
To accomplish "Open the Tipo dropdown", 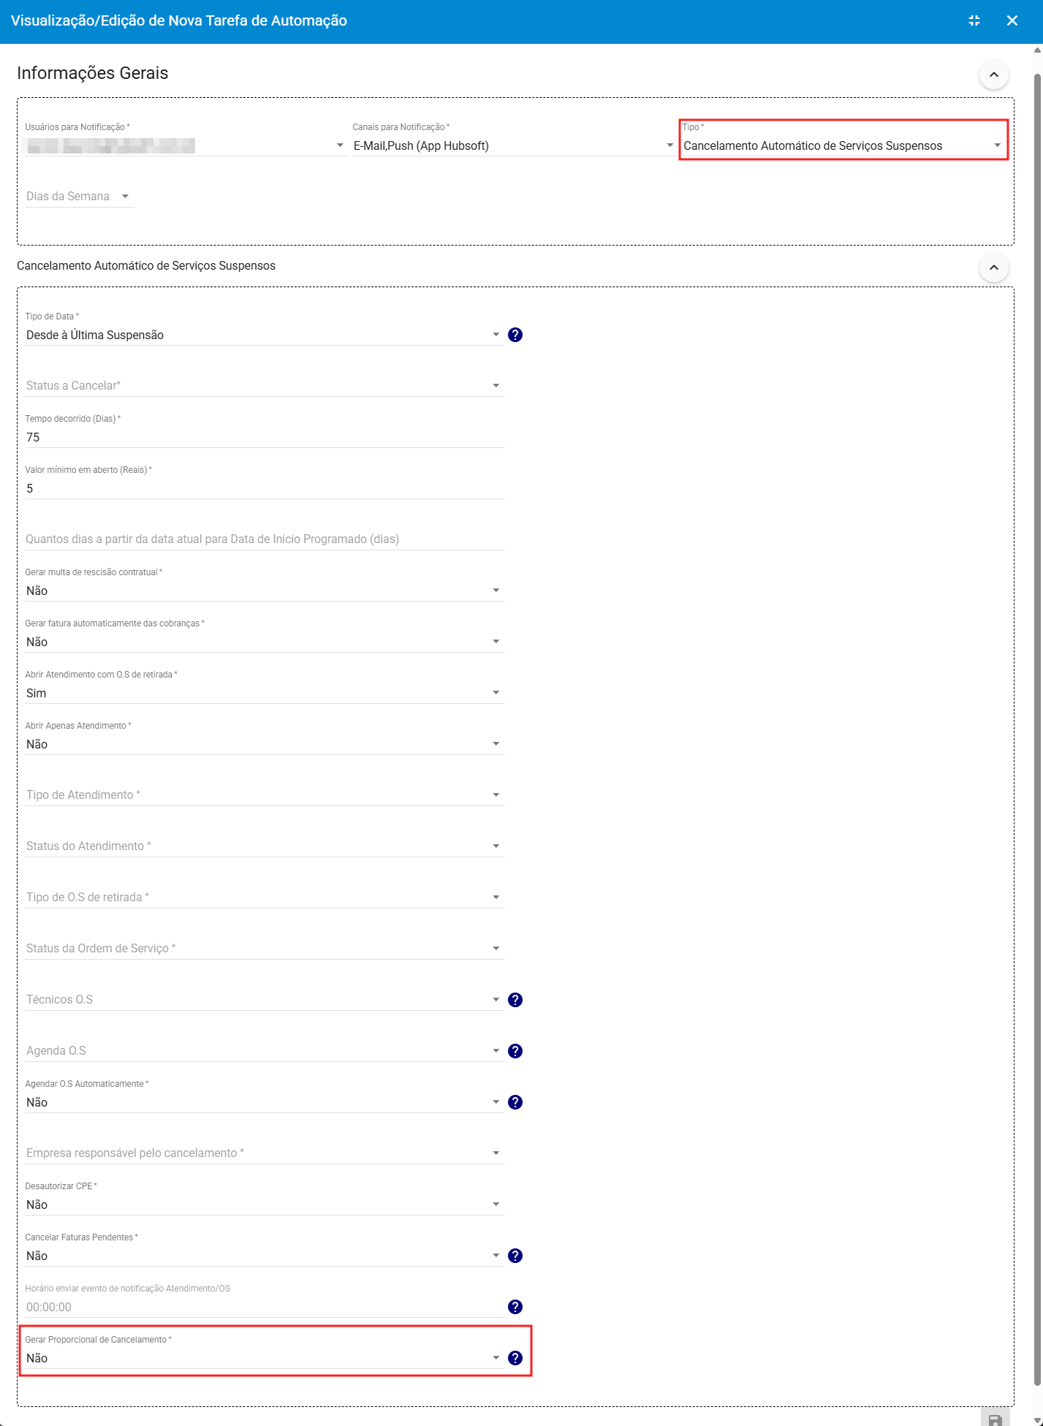I will (x=842, y=145).
